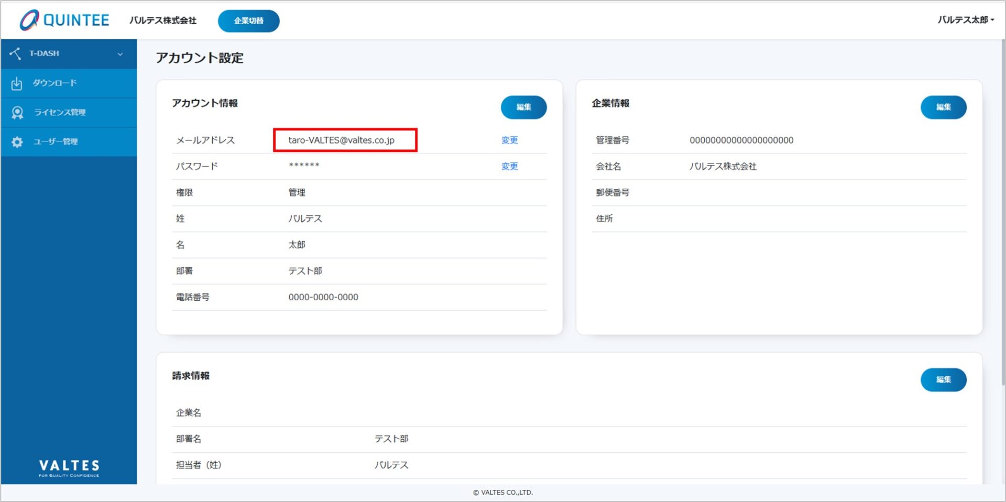Edit the アカウント情報 section

(523, 107)
